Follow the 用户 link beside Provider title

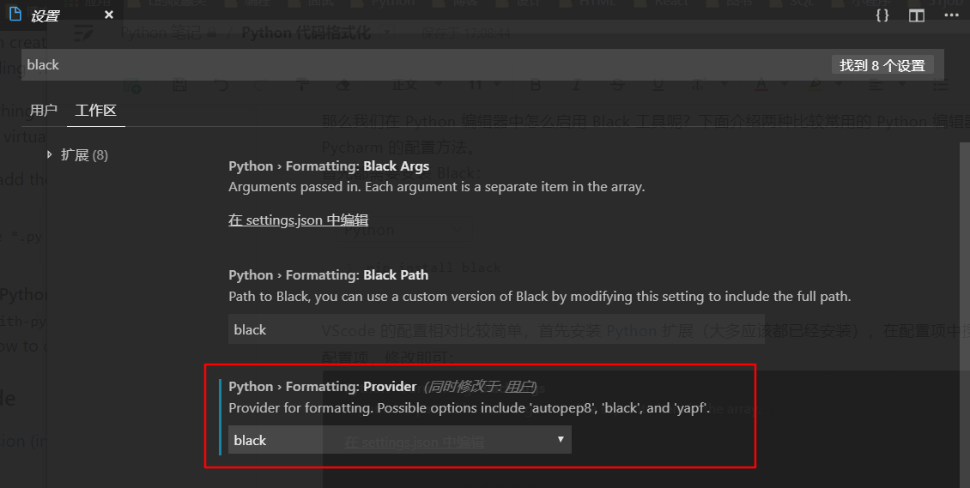tap(519, 387)
